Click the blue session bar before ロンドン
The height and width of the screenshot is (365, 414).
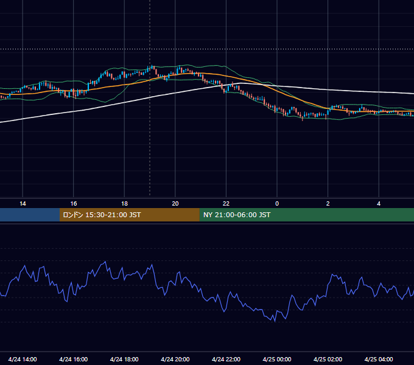click(x=30, y=215)
